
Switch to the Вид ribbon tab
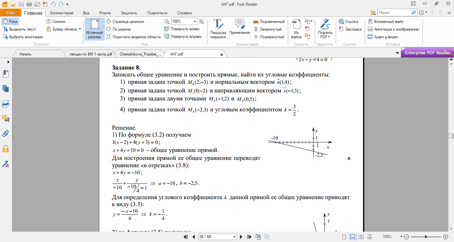click(86, 13)
